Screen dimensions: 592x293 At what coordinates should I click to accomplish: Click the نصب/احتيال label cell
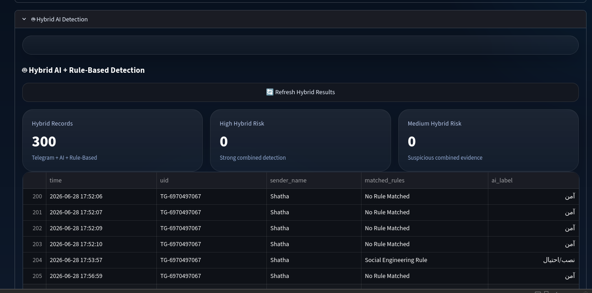(x=533, y=260)
